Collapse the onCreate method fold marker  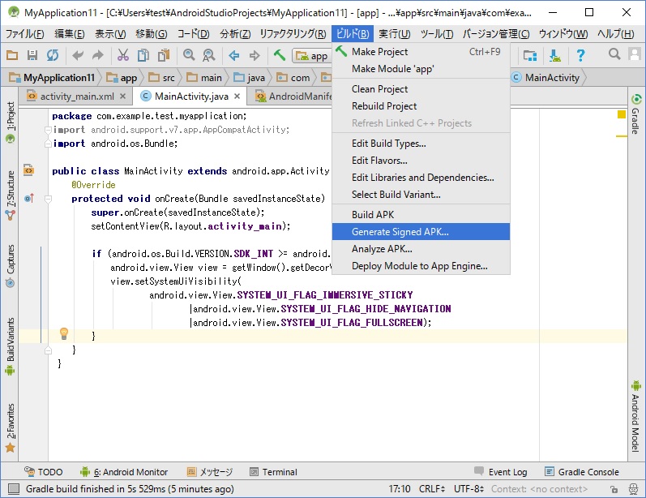(48, 199)
